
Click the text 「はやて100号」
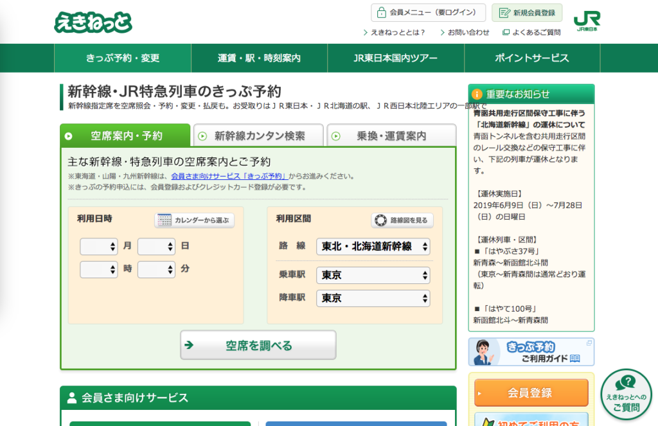pyautogui.click(x=509, y=309)
